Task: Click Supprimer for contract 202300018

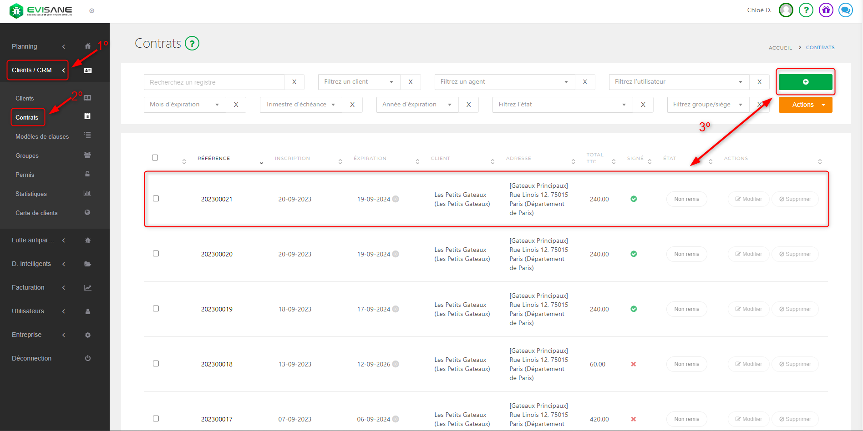Action: (795, 364)
